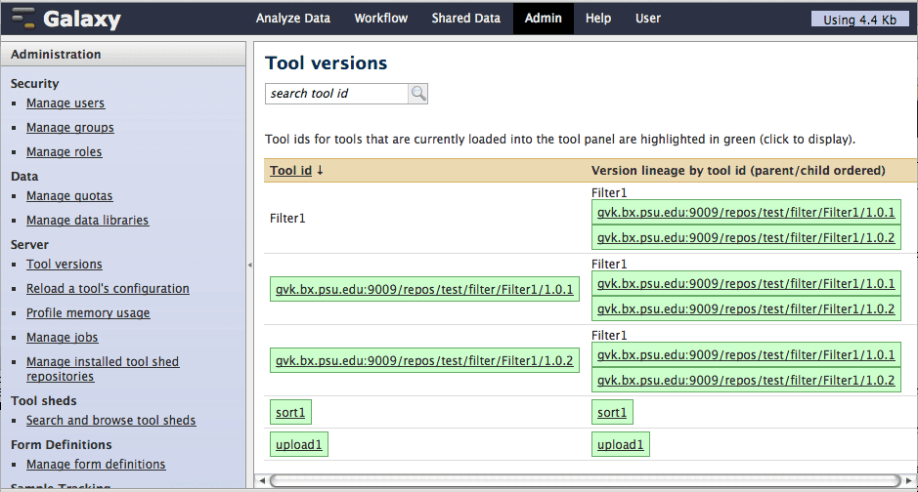Click the sort1 tool id link
This screenshot has width=918, height=492.
coord(290,413)
